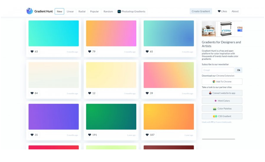The width and height of the screenshot is (265, 162).
Task: Open the Likes page in header
Action: (222, 11)
